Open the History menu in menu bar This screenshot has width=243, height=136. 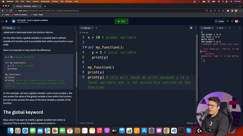[35, 2]
